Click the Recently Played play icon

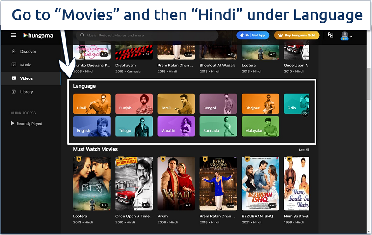(12, 123)
